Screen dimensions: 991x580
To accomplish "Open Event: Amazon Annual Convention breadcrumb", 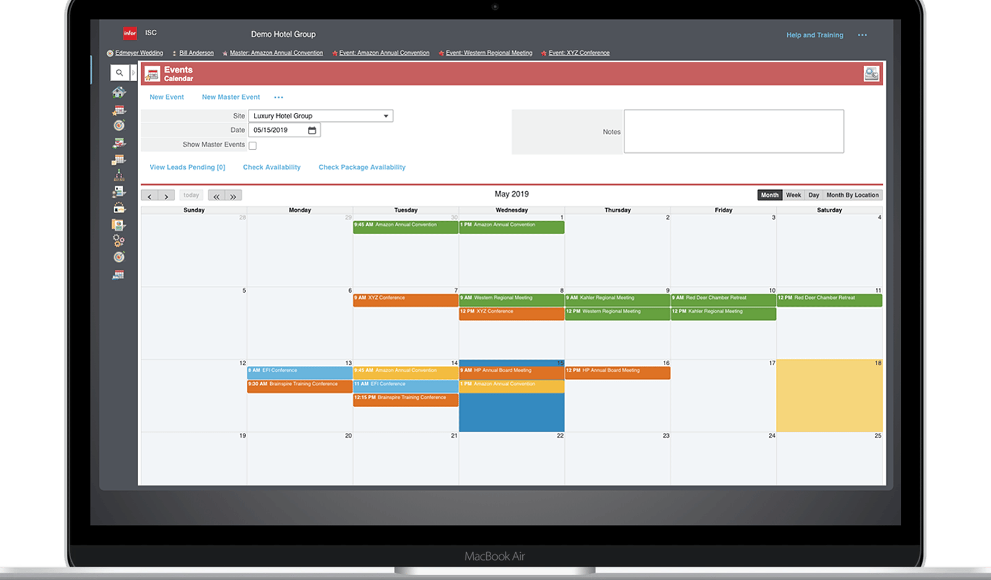I will pos(384,53).
